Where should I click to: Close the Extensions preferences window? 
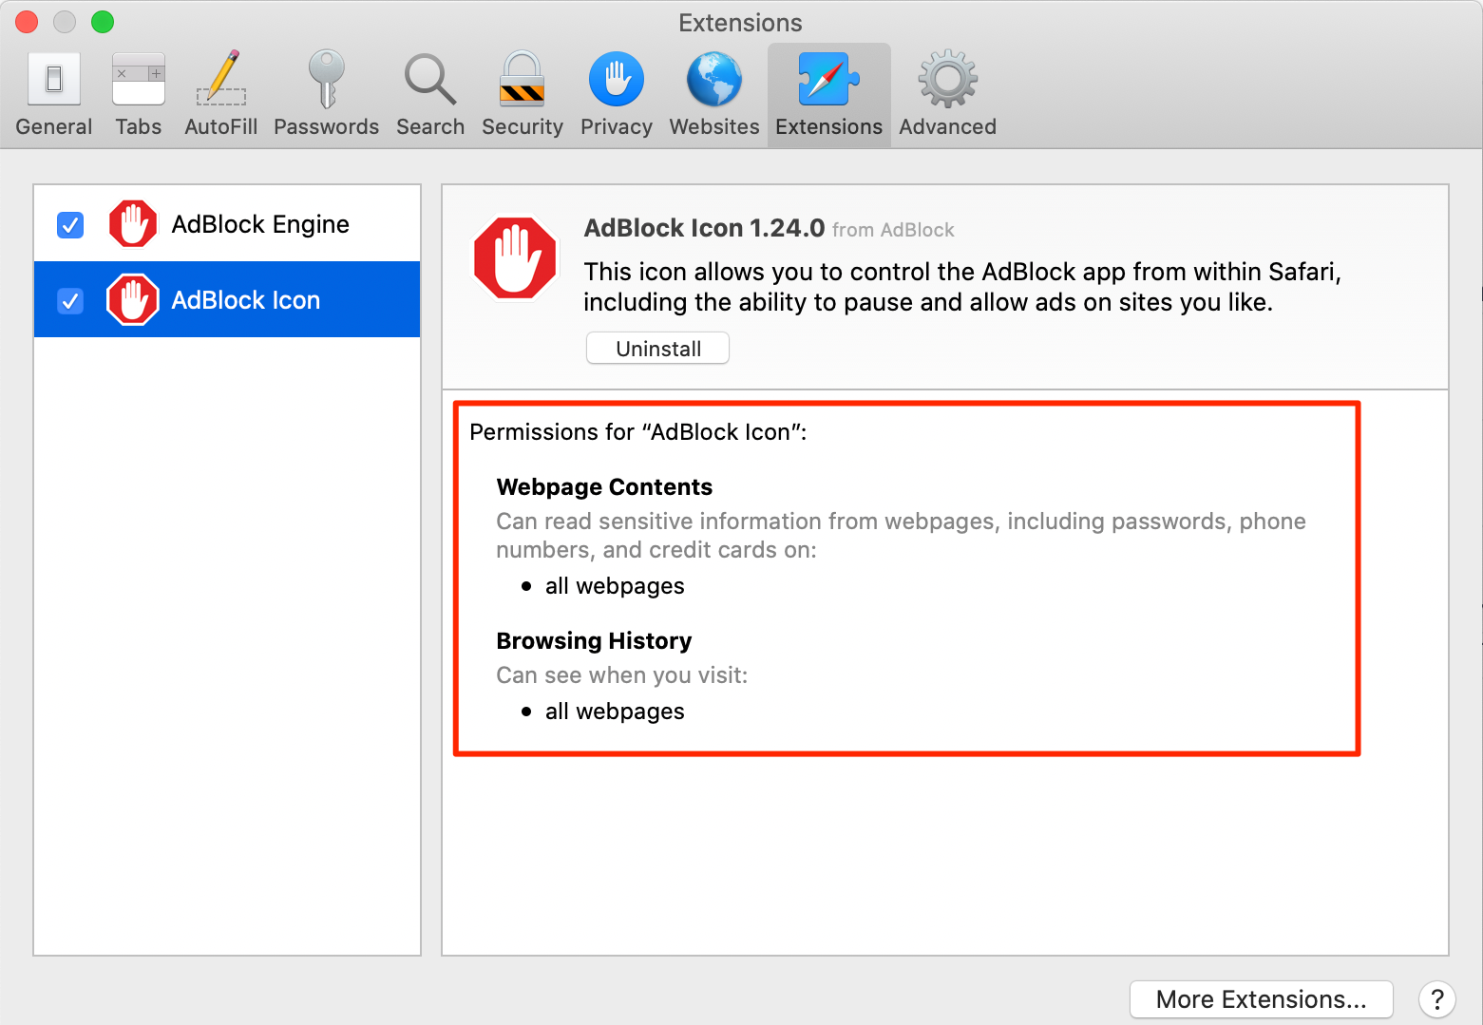pyautogui.click(x=27, y=21)
